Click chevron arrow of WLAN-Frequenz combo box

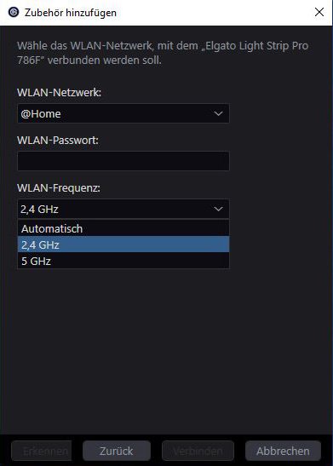click(218, 209)
